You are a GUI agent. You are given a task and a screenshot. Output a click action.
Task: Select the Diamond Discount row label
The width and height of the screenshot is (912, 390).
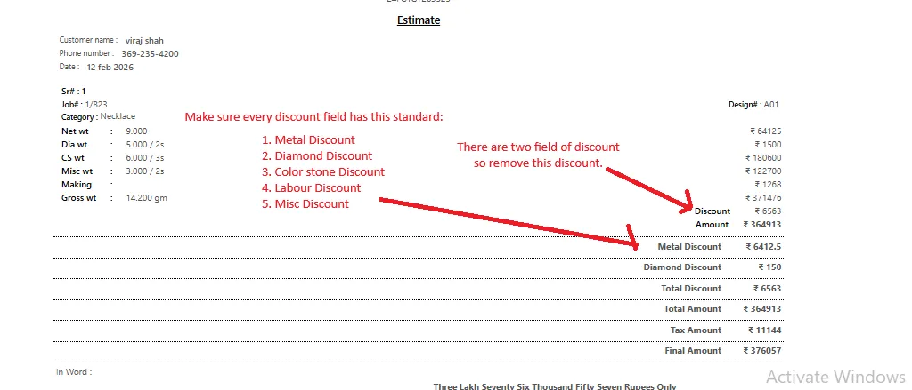(x=682, y=267)
